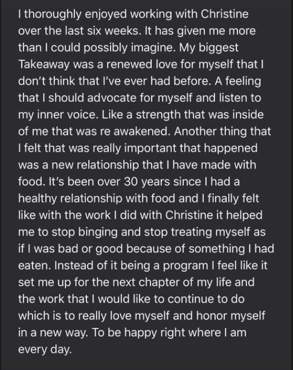This screenshot has width=293, height=370.
Task: Click the capitalized word "Takeaway"
Action: pyautogui.click(x=44, y=65)
